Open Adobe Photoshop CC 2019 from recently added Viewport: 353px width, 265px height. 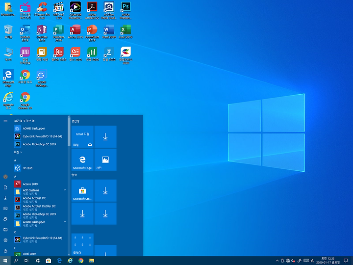coord(41,144)
